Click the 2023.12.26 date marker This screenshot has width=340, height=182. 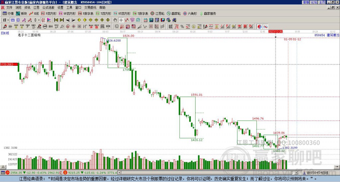276,32
